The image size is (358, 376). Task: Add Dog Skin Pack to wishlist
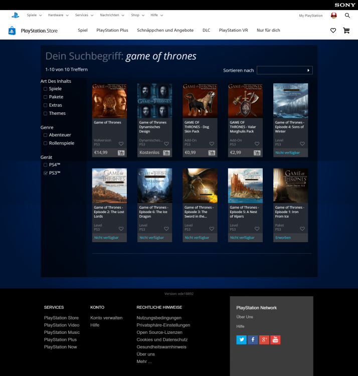click(x=212, y=144)
